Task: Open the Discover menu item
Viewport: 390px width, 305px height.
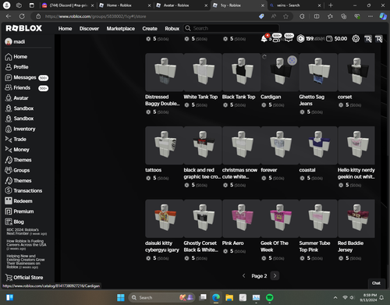Action: coord(89,29)
